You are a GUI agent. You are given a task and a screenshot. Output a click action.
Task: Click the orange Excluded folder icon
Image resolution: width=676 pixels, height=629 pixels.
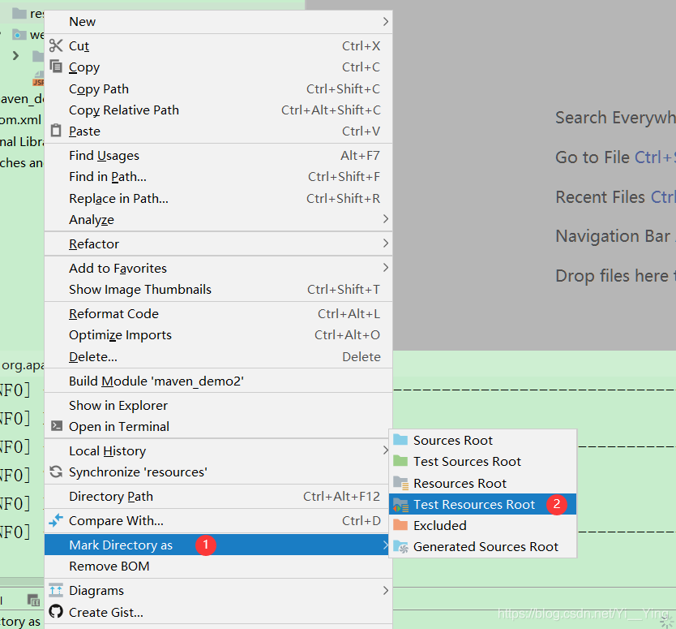click(400, 525)
